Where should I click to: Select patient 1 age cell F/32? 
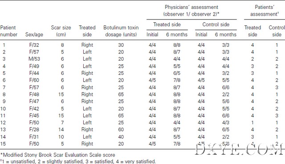(34, 45)
